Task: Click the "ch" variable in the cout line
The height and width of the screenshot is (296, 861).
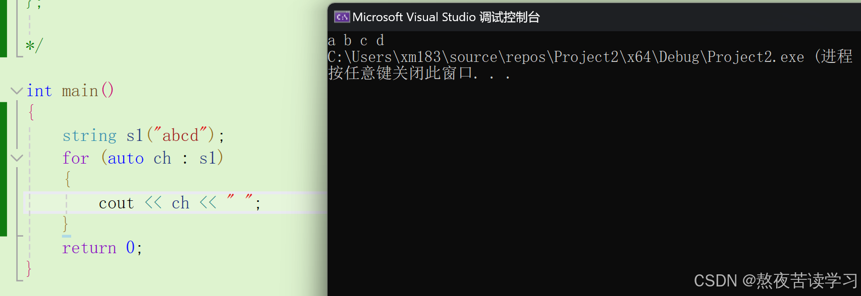Action: pyautogui.click(x=180, y=203)
